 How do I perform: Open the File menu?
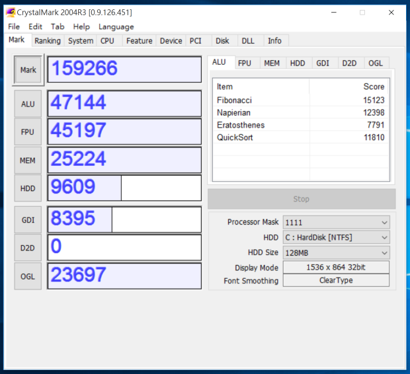[x=14, y=26]
